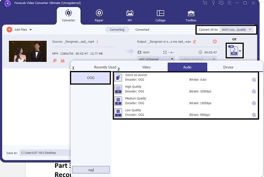
Task: Open the MV tab
Action: coord(130,16)
